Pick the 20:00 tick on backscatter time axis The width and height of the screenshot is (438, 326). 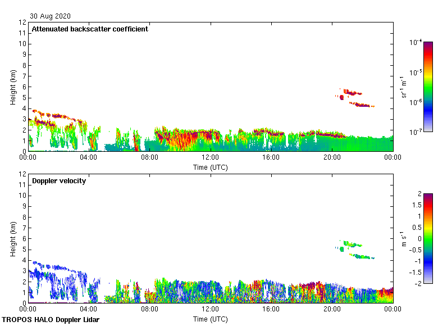(x=332, y=158)
